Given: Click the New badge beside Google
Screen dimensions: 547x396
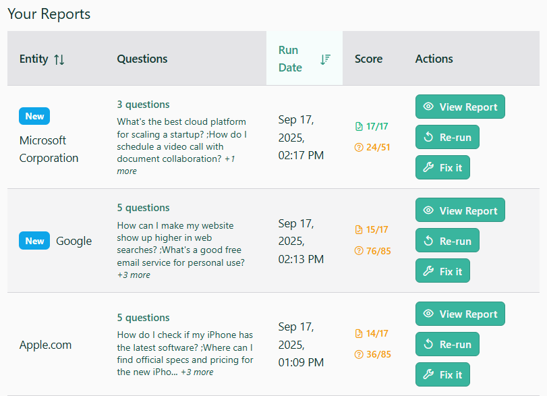Looking at the screenshot, I should tap(34, 241).
